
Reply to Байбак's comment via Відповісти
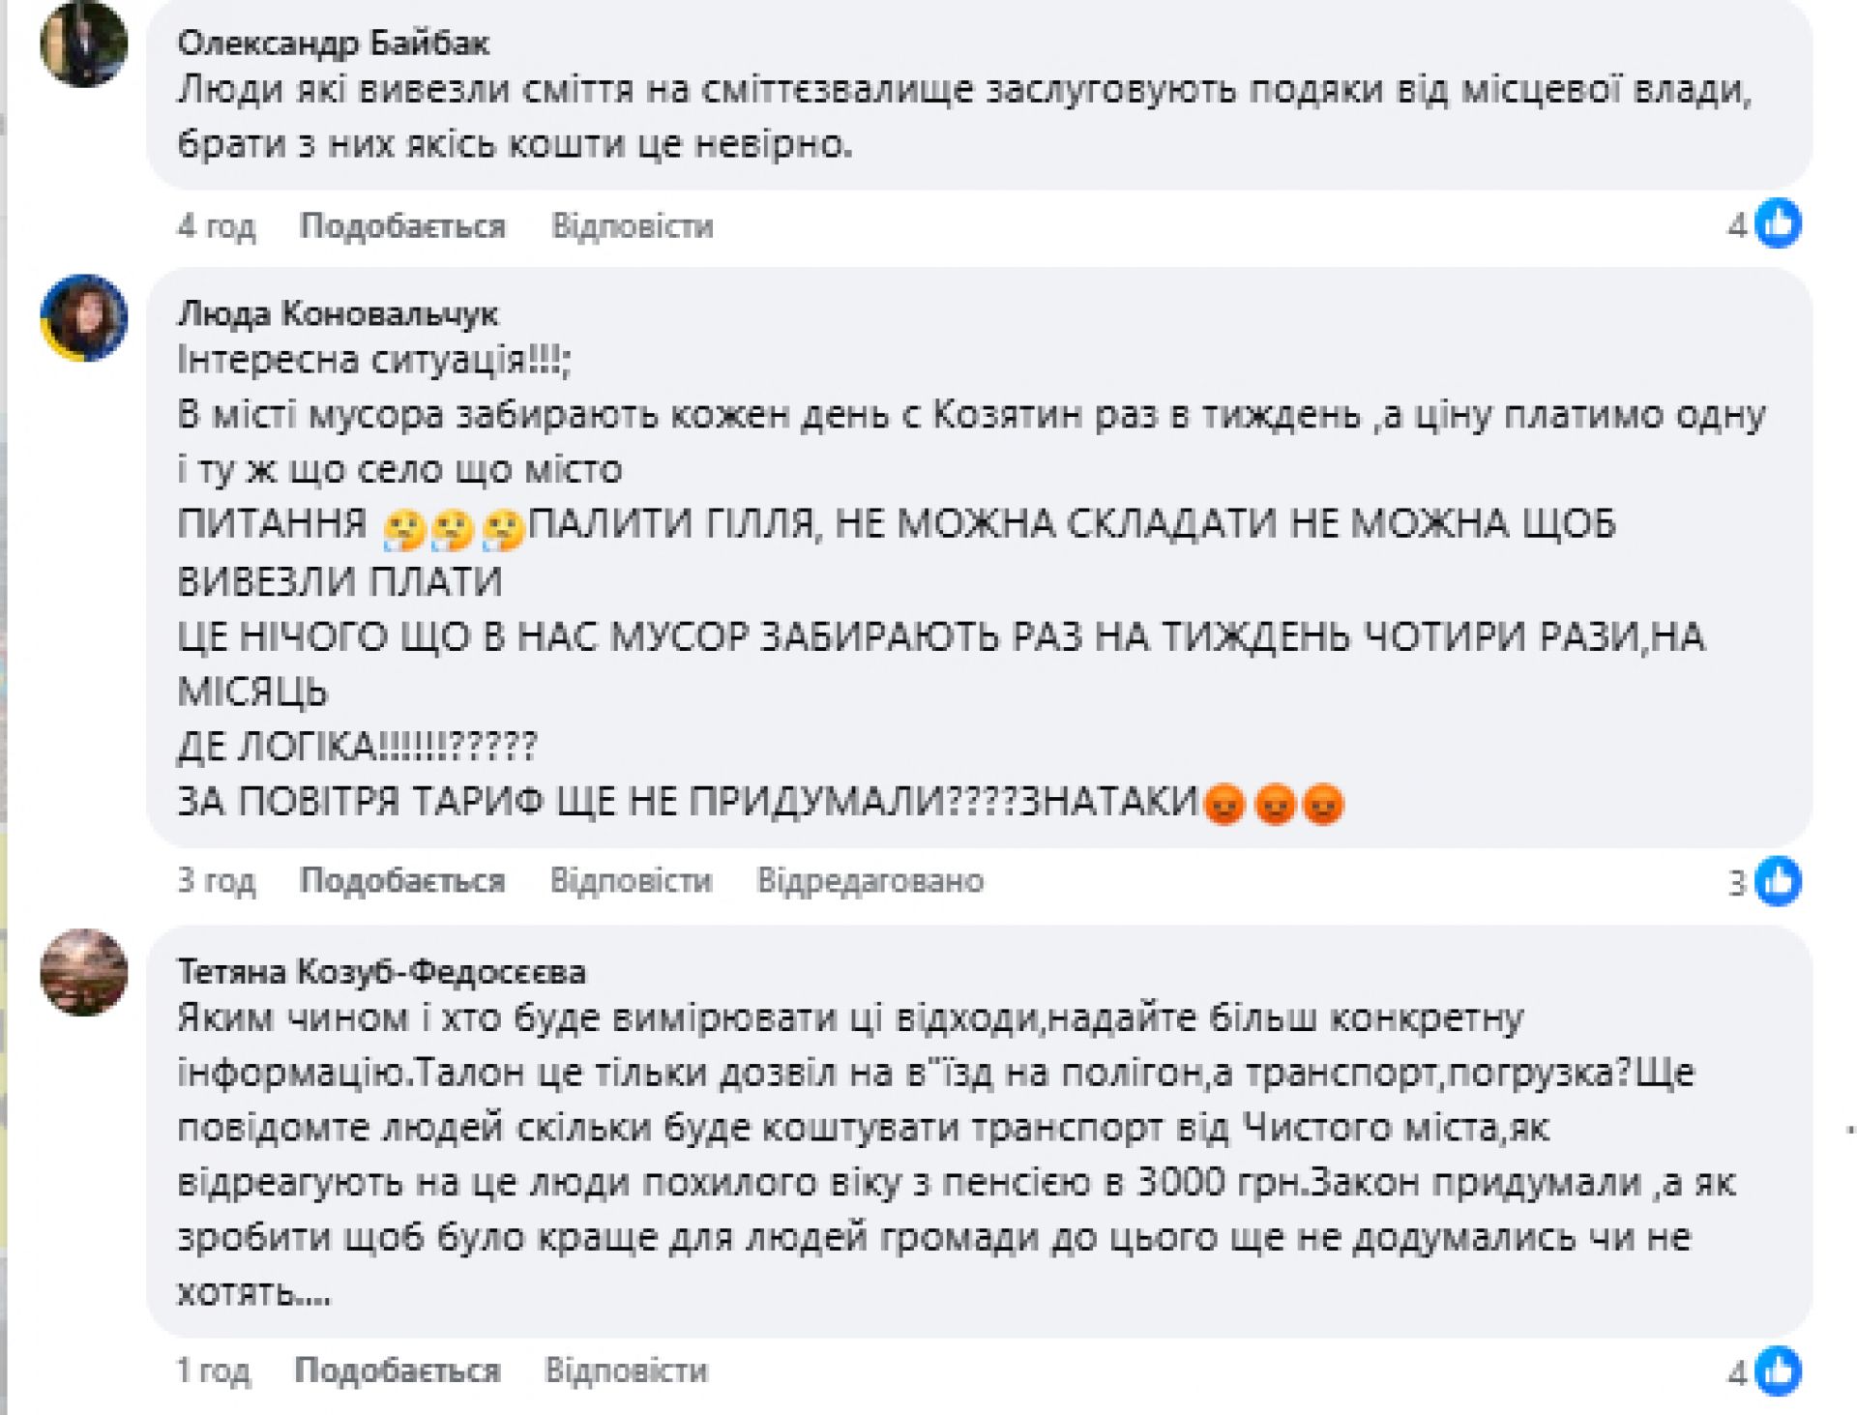(632, 225)
